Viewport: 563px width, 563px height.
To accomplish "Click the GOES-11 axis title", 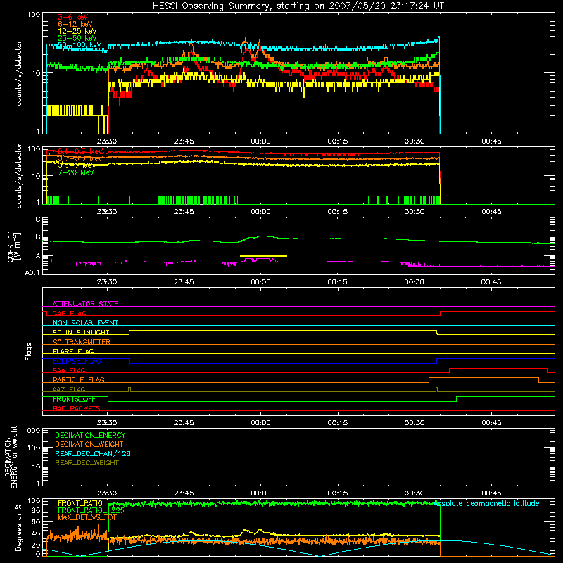I will [14, 247].
